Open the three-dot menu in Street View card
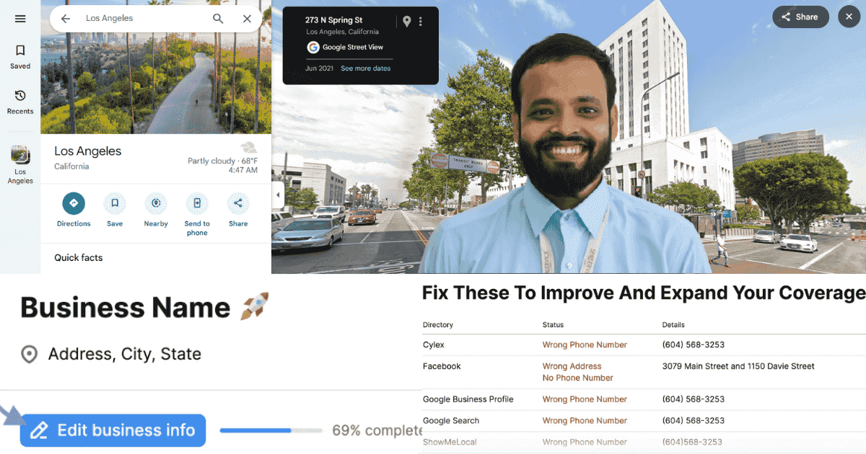Viewport: 866px width, 454px height. point(421,22)
